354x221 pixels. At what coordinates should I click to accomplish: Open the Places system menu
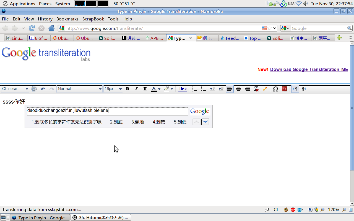pyautogui.click(x=45, y=4)
